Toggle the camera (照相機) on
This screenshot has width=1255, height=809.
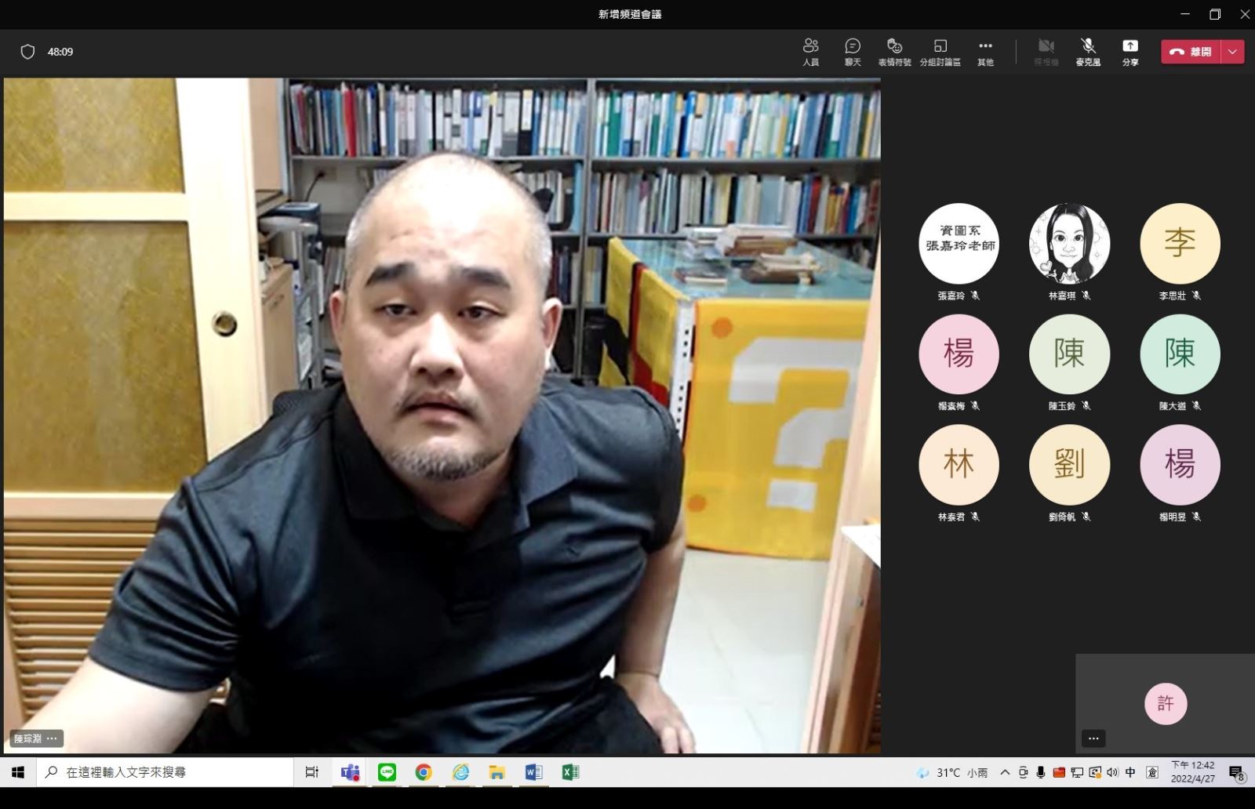tap(1046, 52)
